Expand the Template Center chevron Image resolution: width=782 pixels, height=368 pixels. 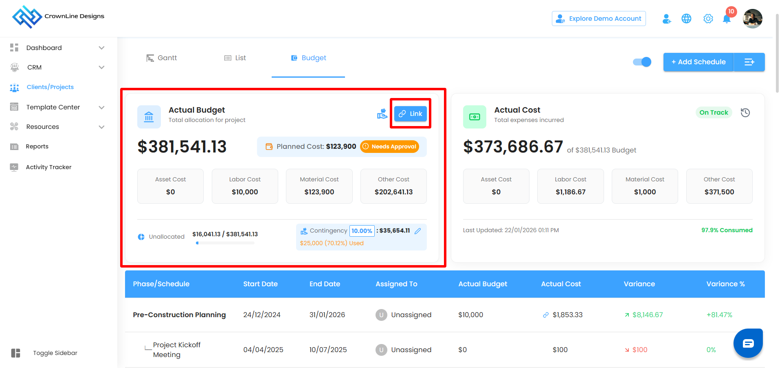coord(102,107)
